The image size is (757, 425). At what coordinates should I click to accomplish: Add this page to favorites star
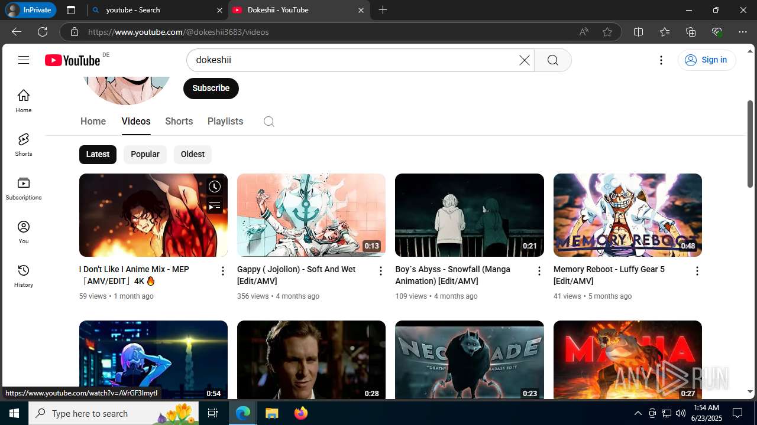coord(607,32)
